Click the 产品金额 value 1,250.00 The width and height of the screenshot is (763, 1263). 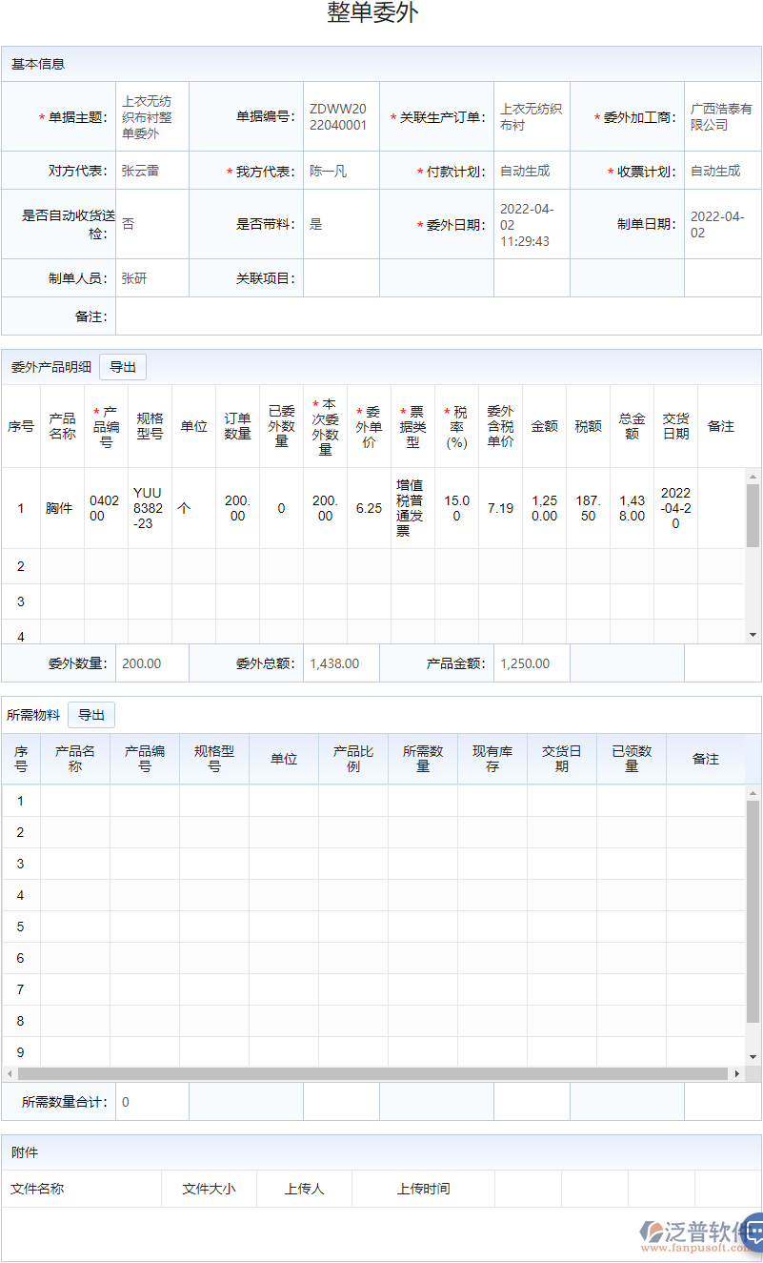click(x=522, y=662)
